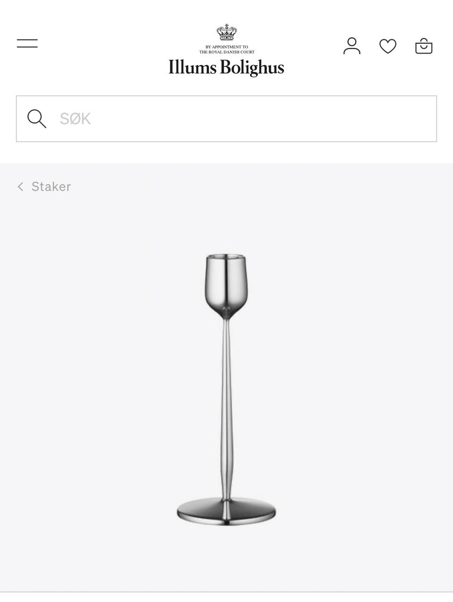Open the shopping bag cart
Viewport: 453px width, 602px height.
point(424,46)
